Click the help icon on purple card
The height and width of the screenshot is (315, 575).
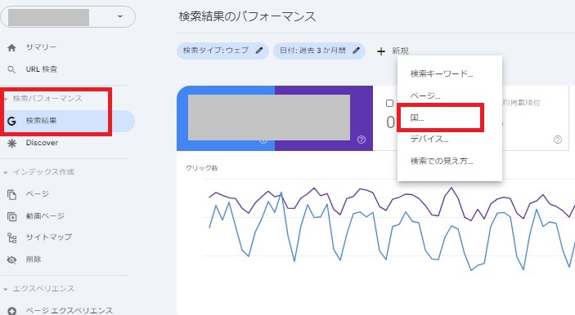point(362,140)
